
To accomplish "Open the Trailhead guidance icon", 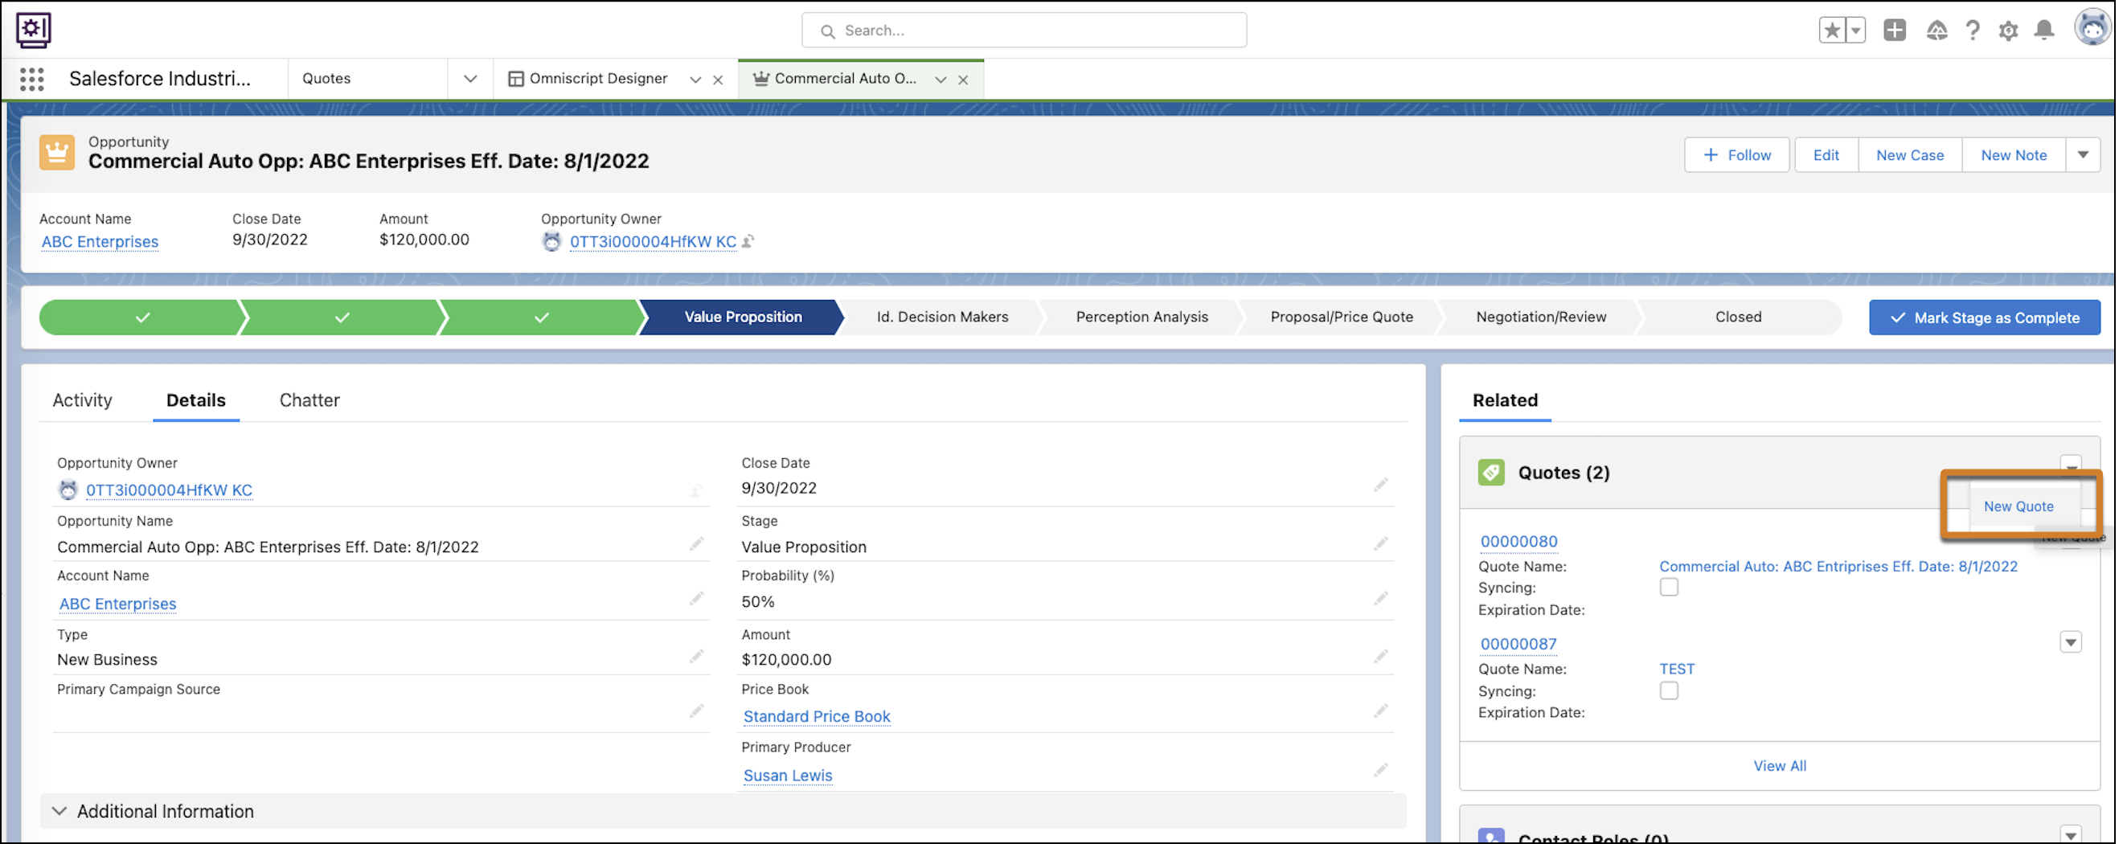I will click(1936, 31).
